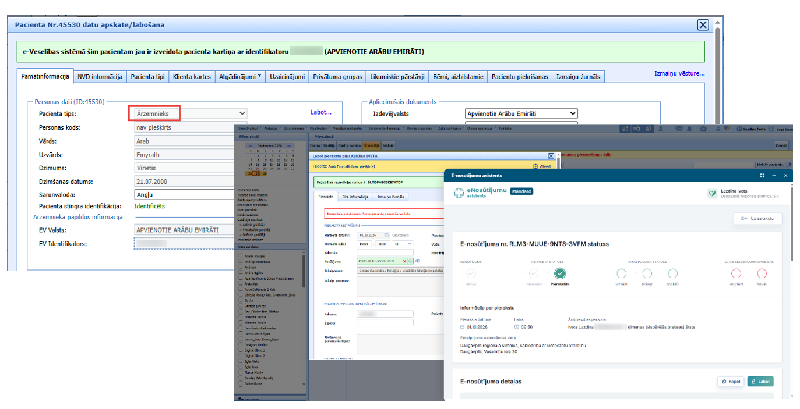The width and height of the screenshot is (800, 409).
Task: Tick the Digital Clinic 1 checkbox
Action: tap(242, 350)
